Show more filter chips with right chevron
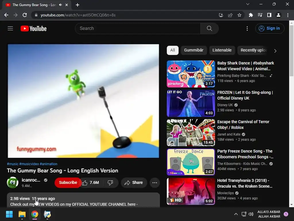 point(275,51)
